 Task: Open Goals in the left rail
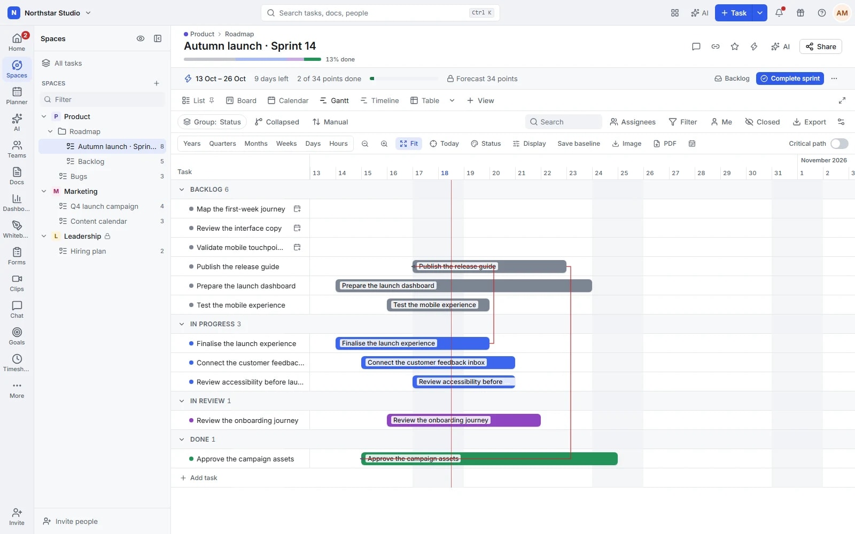(x=17, y=336)
